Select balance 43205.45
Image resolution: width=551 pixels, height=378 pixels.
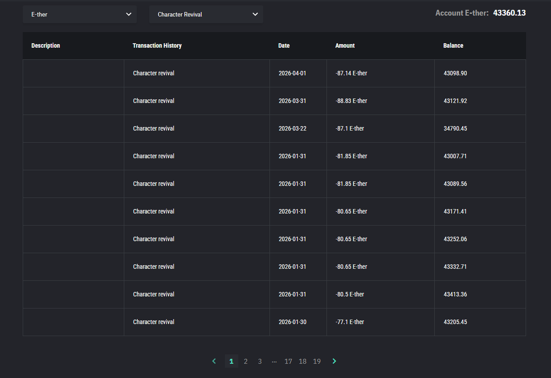click(455, 322)
